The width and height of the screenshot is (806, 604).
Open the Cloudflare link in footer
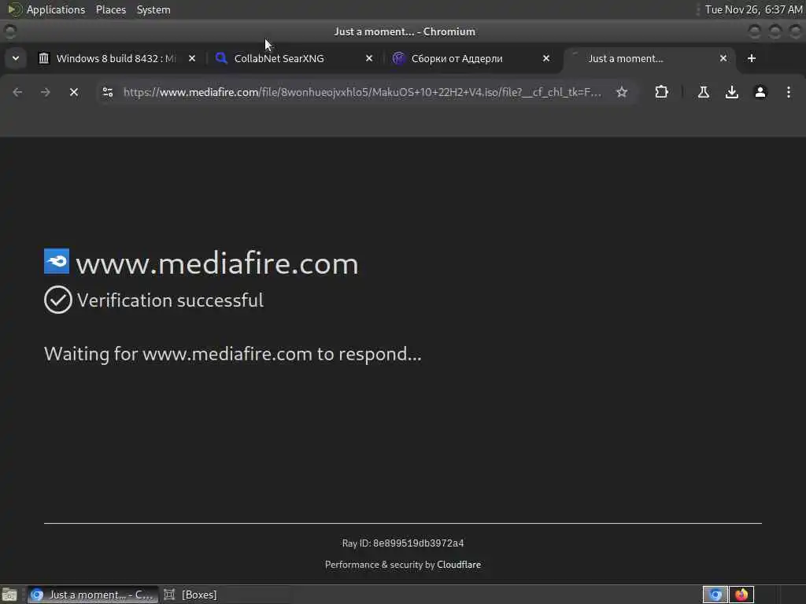click(459, 565)
